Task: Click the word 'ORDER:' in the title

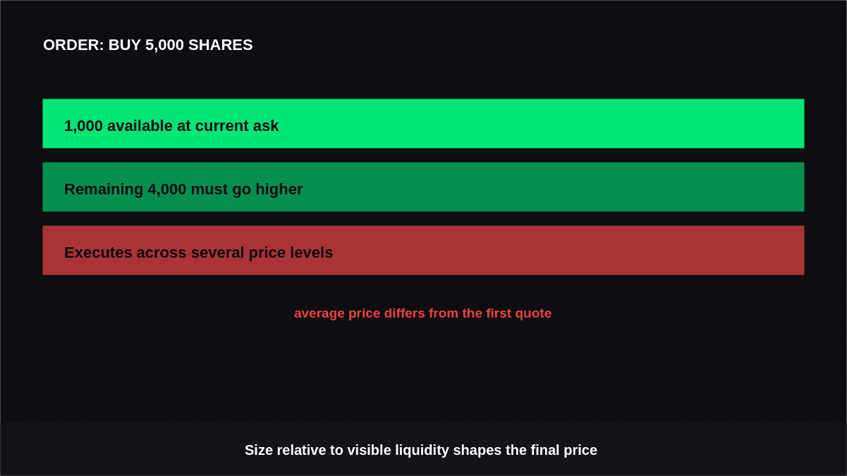Action: pos(73,45)
